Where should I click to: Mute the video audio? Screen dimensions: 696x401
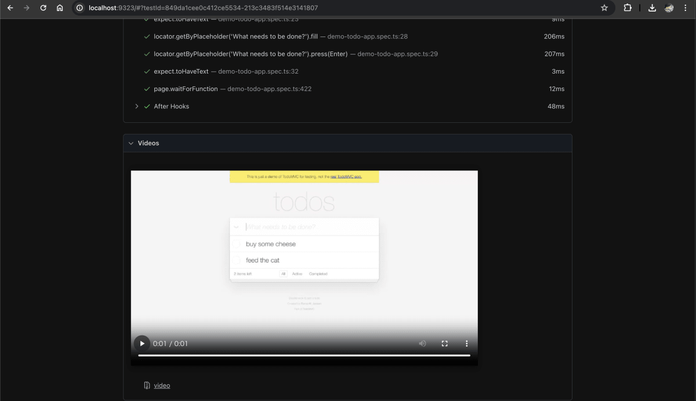coord(422,343)
